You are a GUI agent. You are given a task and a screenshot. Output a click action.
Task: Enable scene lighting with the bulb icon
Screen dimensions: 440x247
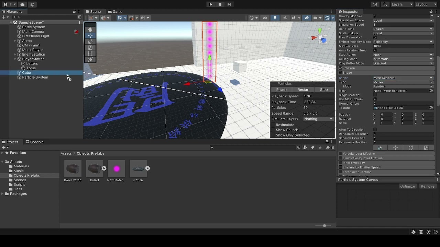[x=275, y=18]
